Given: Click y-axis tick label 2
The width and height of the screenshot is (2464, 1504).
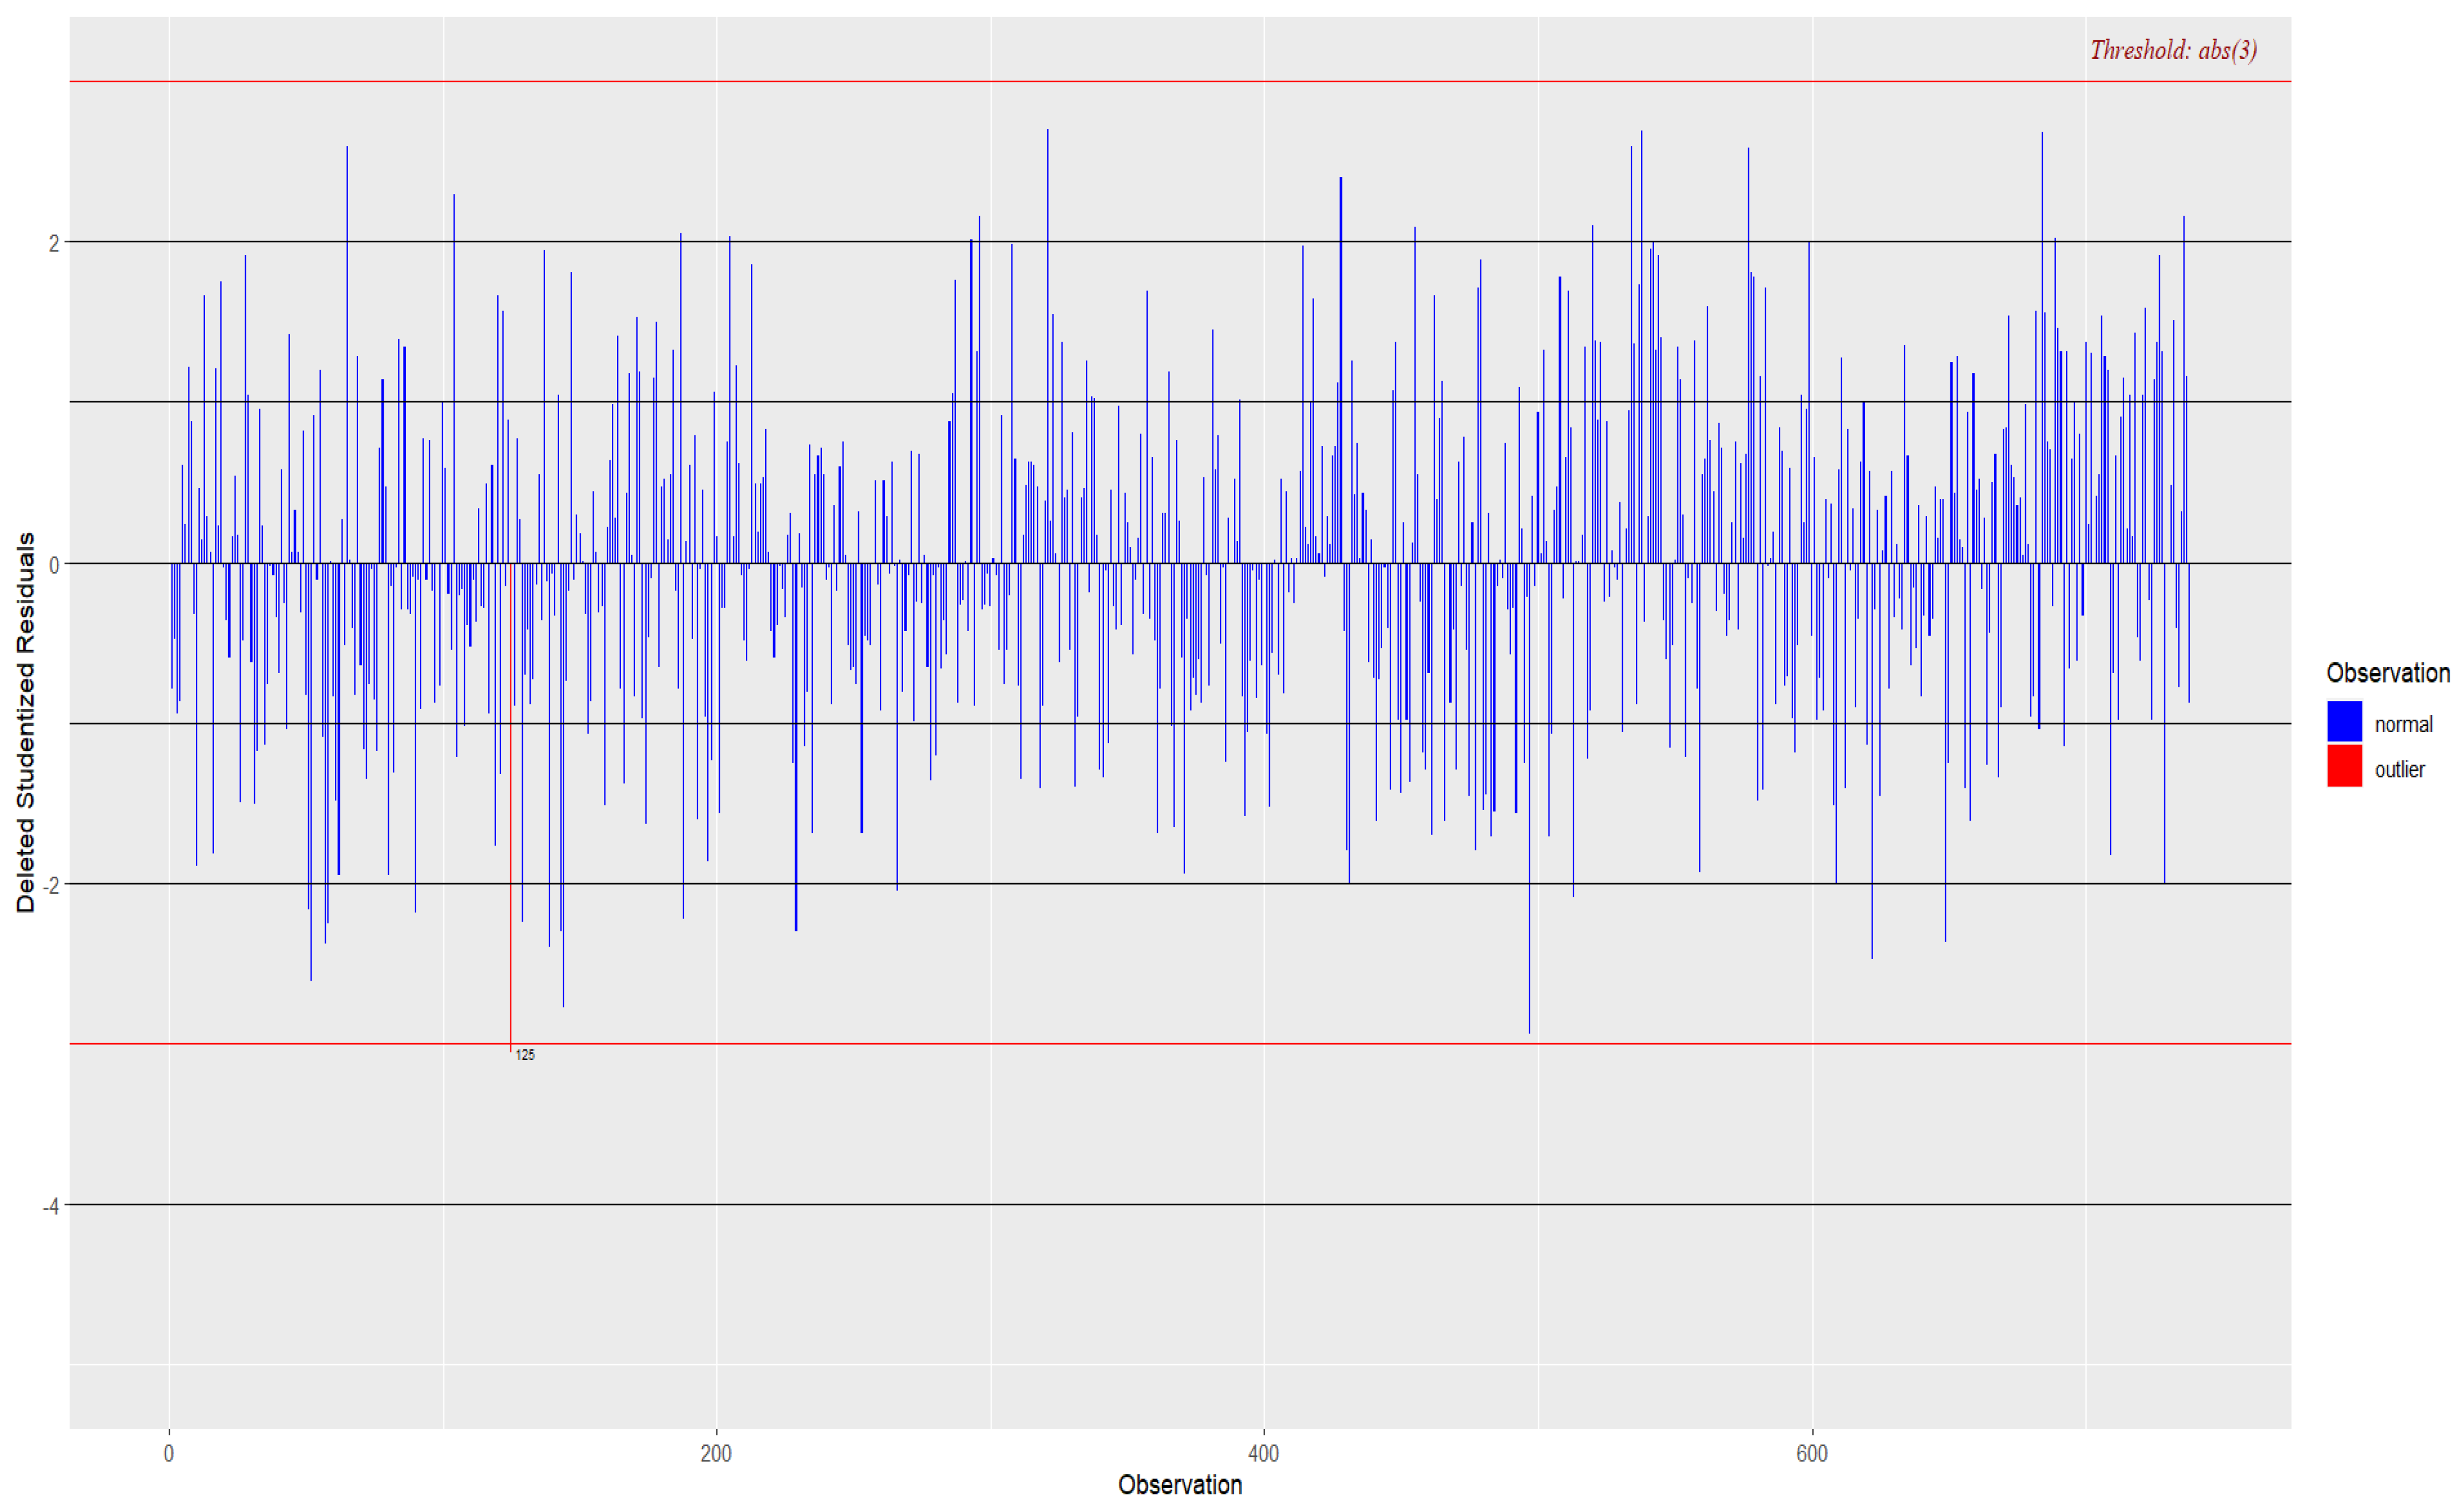Looking at the screenshot, I should pos(54,244).
